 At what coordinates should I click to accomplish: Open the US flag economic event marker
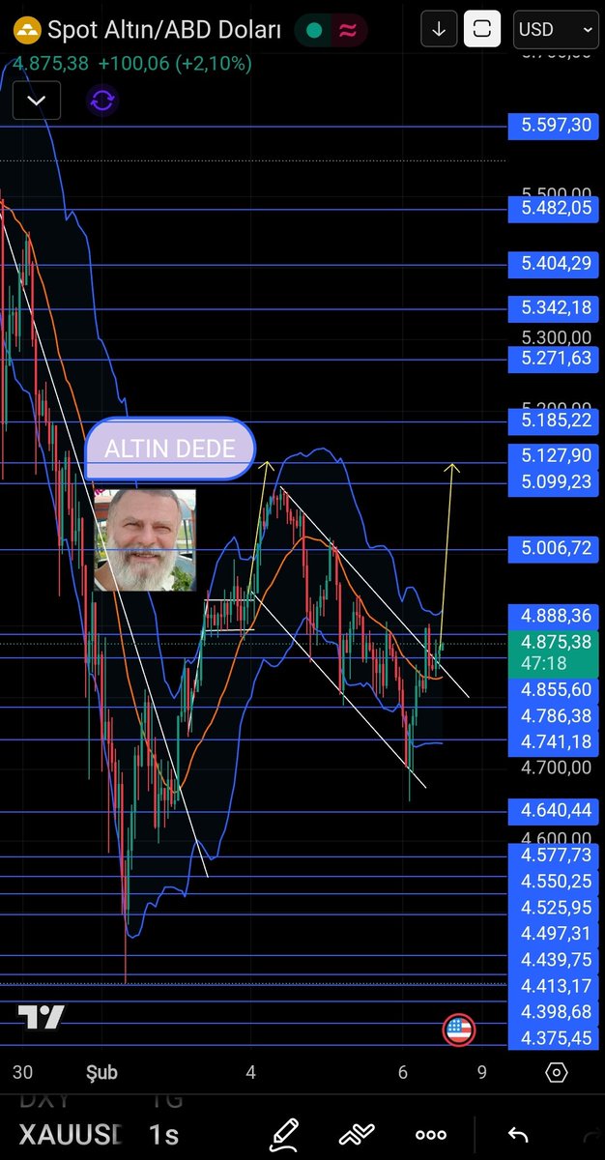click(x=458, y=1030)
